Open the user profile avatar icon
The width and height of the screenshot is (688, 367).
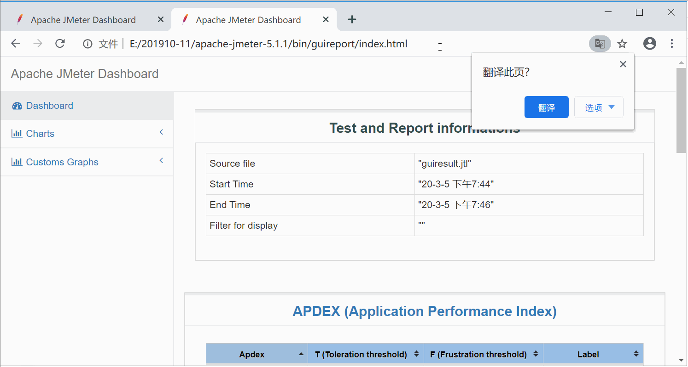click(650, 44)
